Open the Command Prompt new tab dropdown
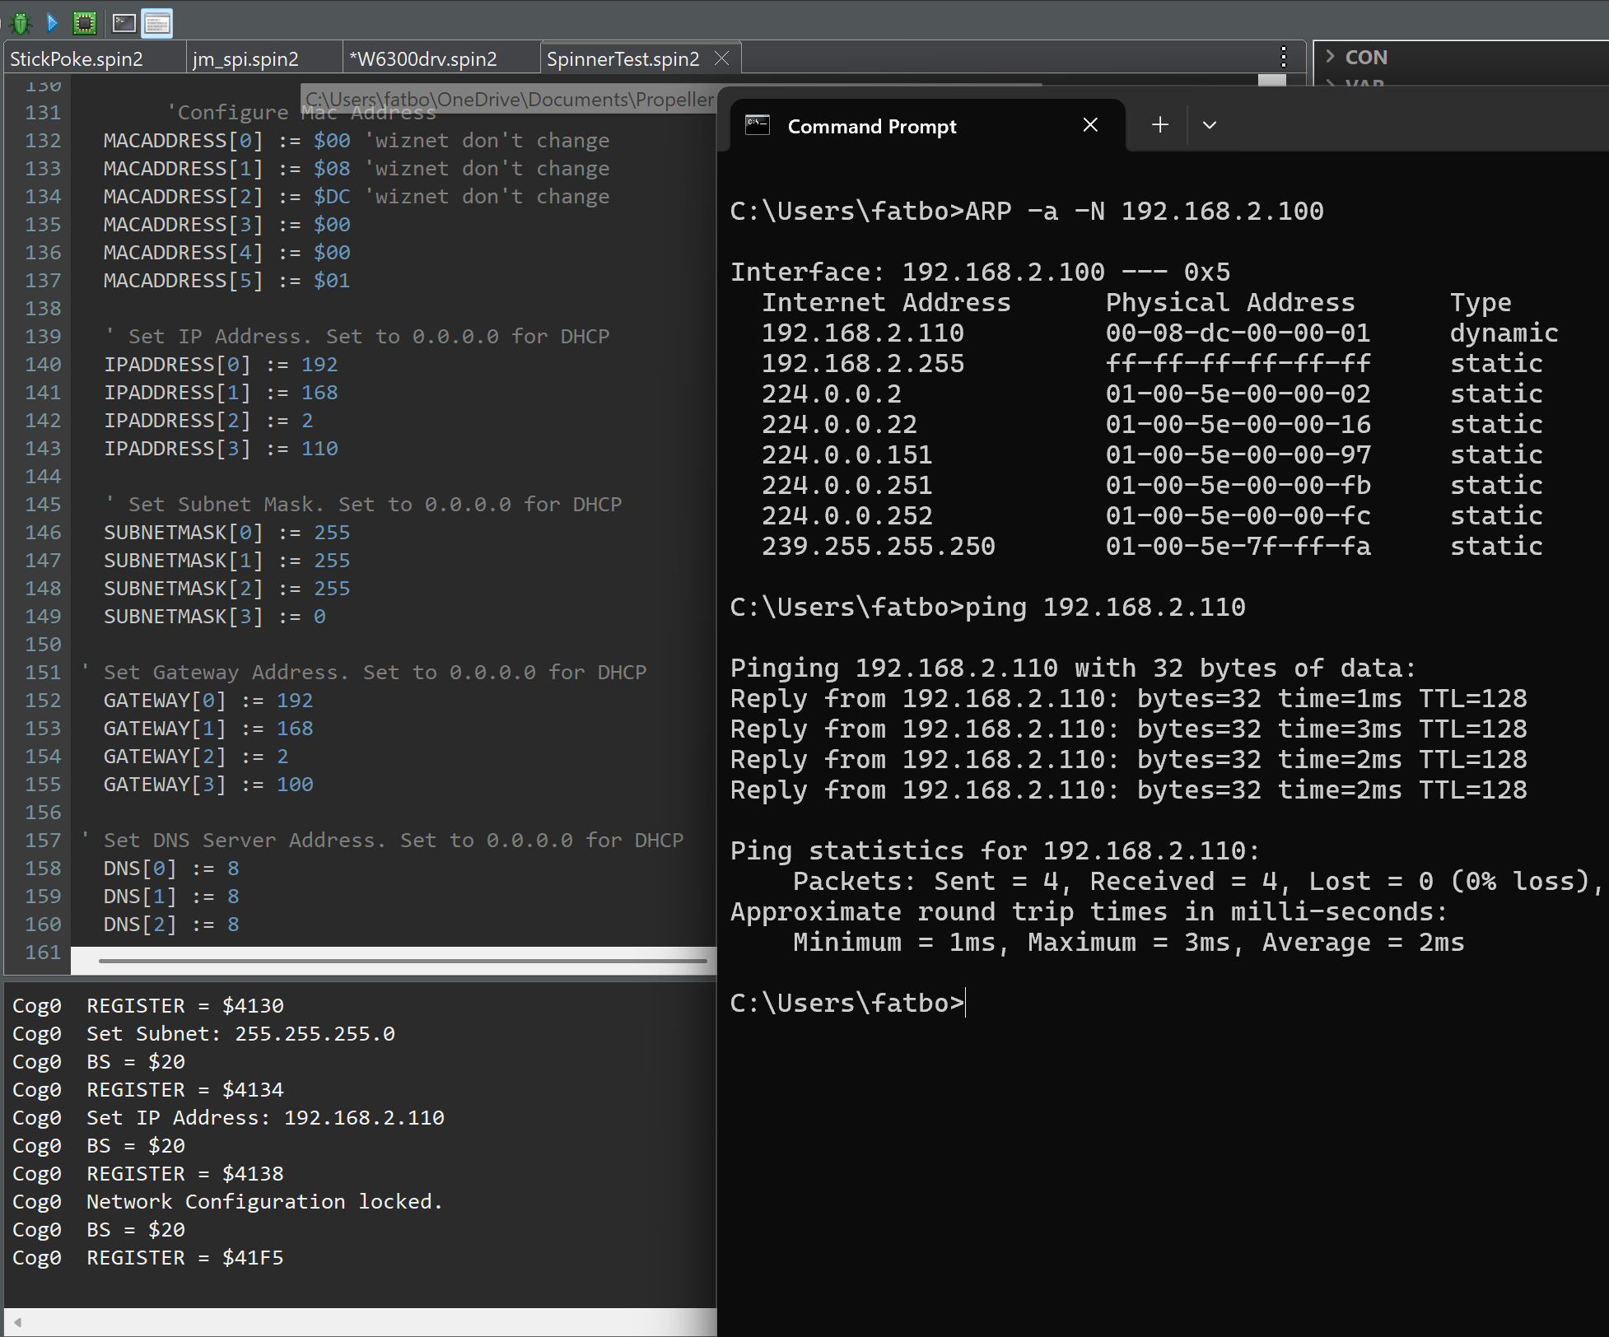1609x1337 pixels. click(1209, 125)
